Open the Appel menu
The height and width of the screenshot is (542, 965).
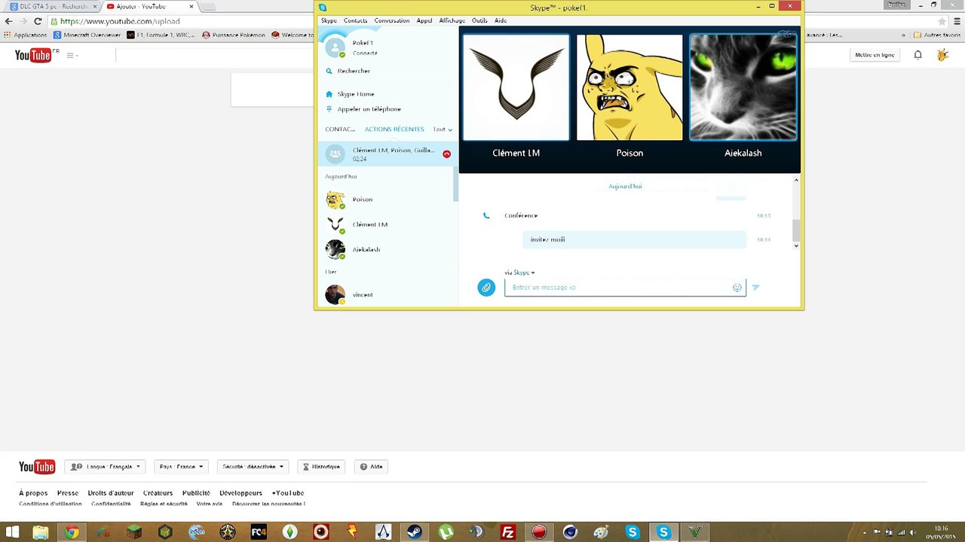click(424, 20)
